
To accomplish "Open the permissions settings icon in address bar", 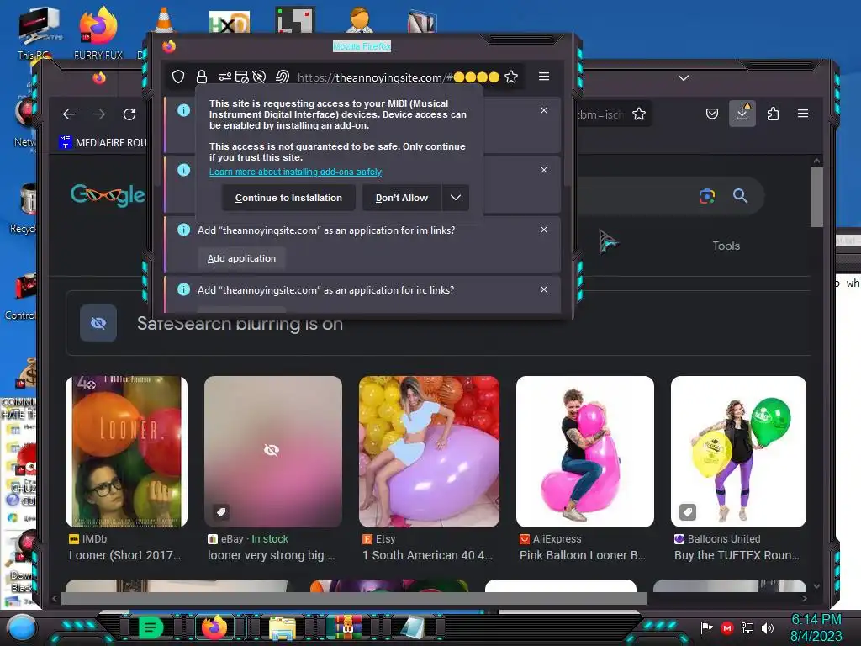I will [224, 77].
